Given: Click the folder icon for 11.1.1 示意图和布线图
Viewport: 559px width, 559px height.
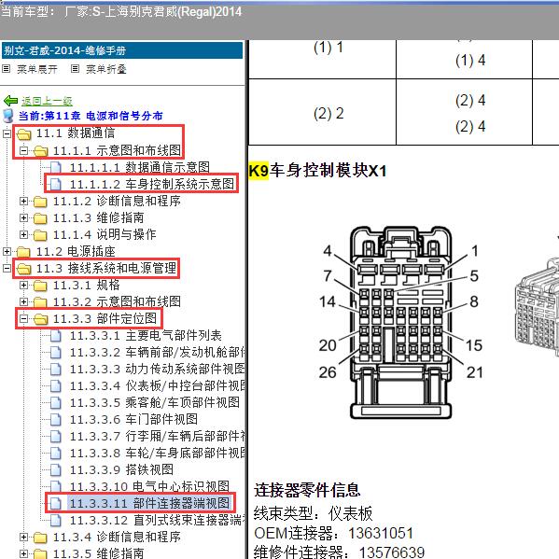Looking at the screenshot, I should click(x=40, y=151).
